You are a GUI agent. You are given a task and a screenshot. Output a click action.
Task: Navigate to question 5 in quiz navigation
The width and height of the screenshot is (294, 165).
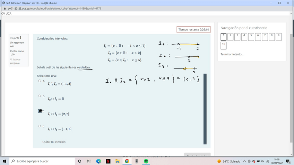click(251, 37)
